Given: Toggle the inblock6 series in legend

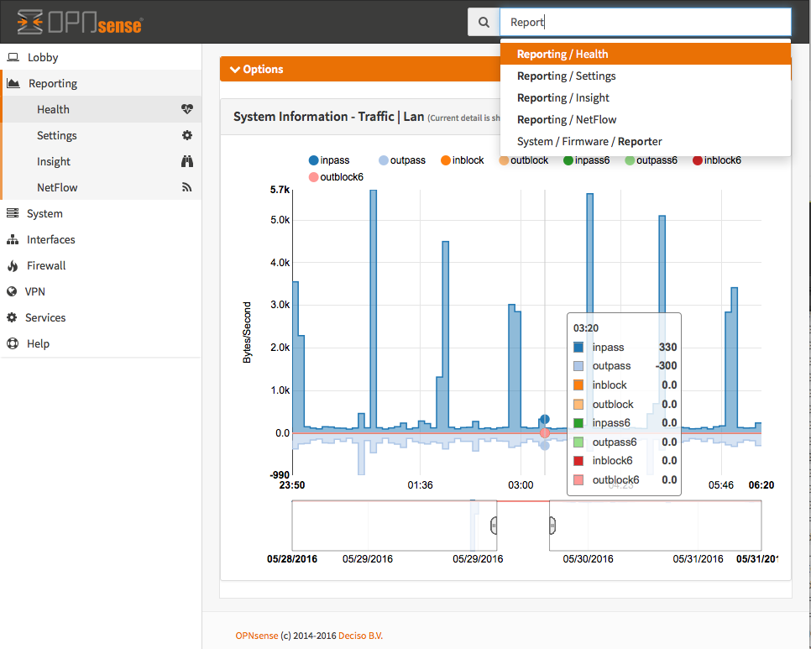Looking at the screenshot, I should (x=717, y=160).
